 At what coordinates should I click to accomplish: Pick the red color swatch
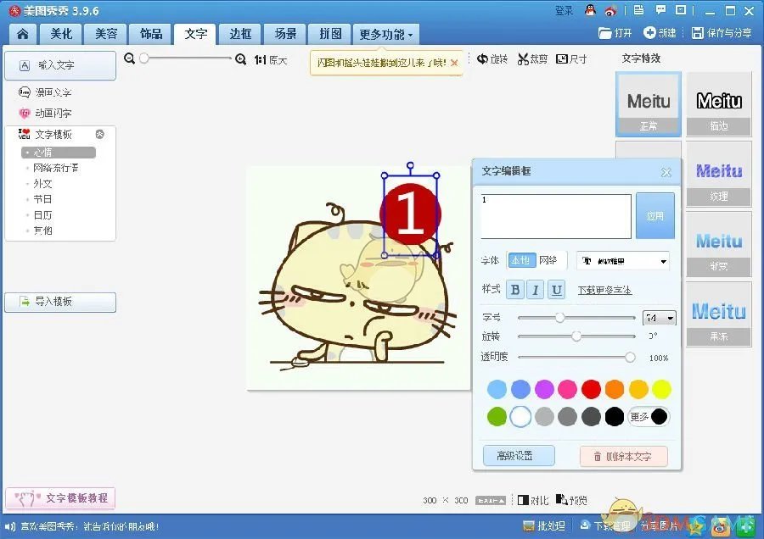pos(591,389)
